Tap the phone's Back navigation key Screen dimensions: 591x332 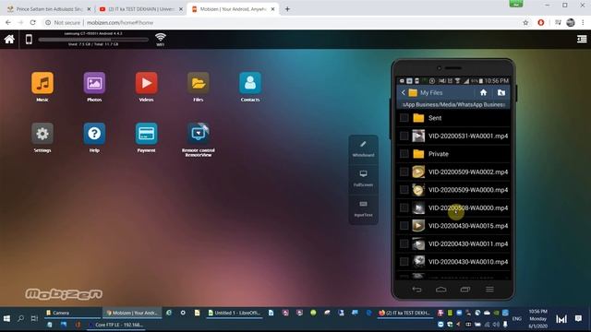(416, 289)
